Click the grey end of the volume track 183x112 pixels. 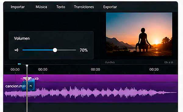[66, 50]
